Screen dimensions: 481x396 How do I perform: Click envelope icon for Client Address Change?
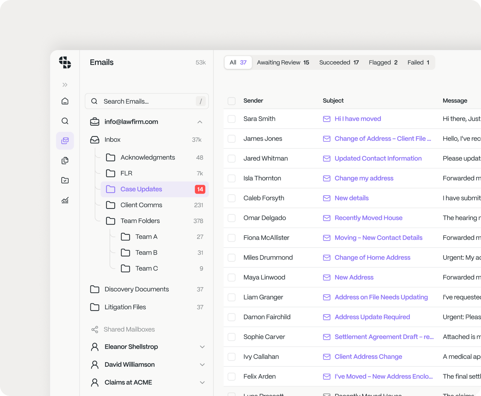pos(327,357)
